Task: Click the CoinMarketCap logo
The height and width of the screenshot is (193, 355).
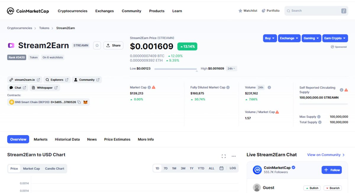Action: click(28, 11)
